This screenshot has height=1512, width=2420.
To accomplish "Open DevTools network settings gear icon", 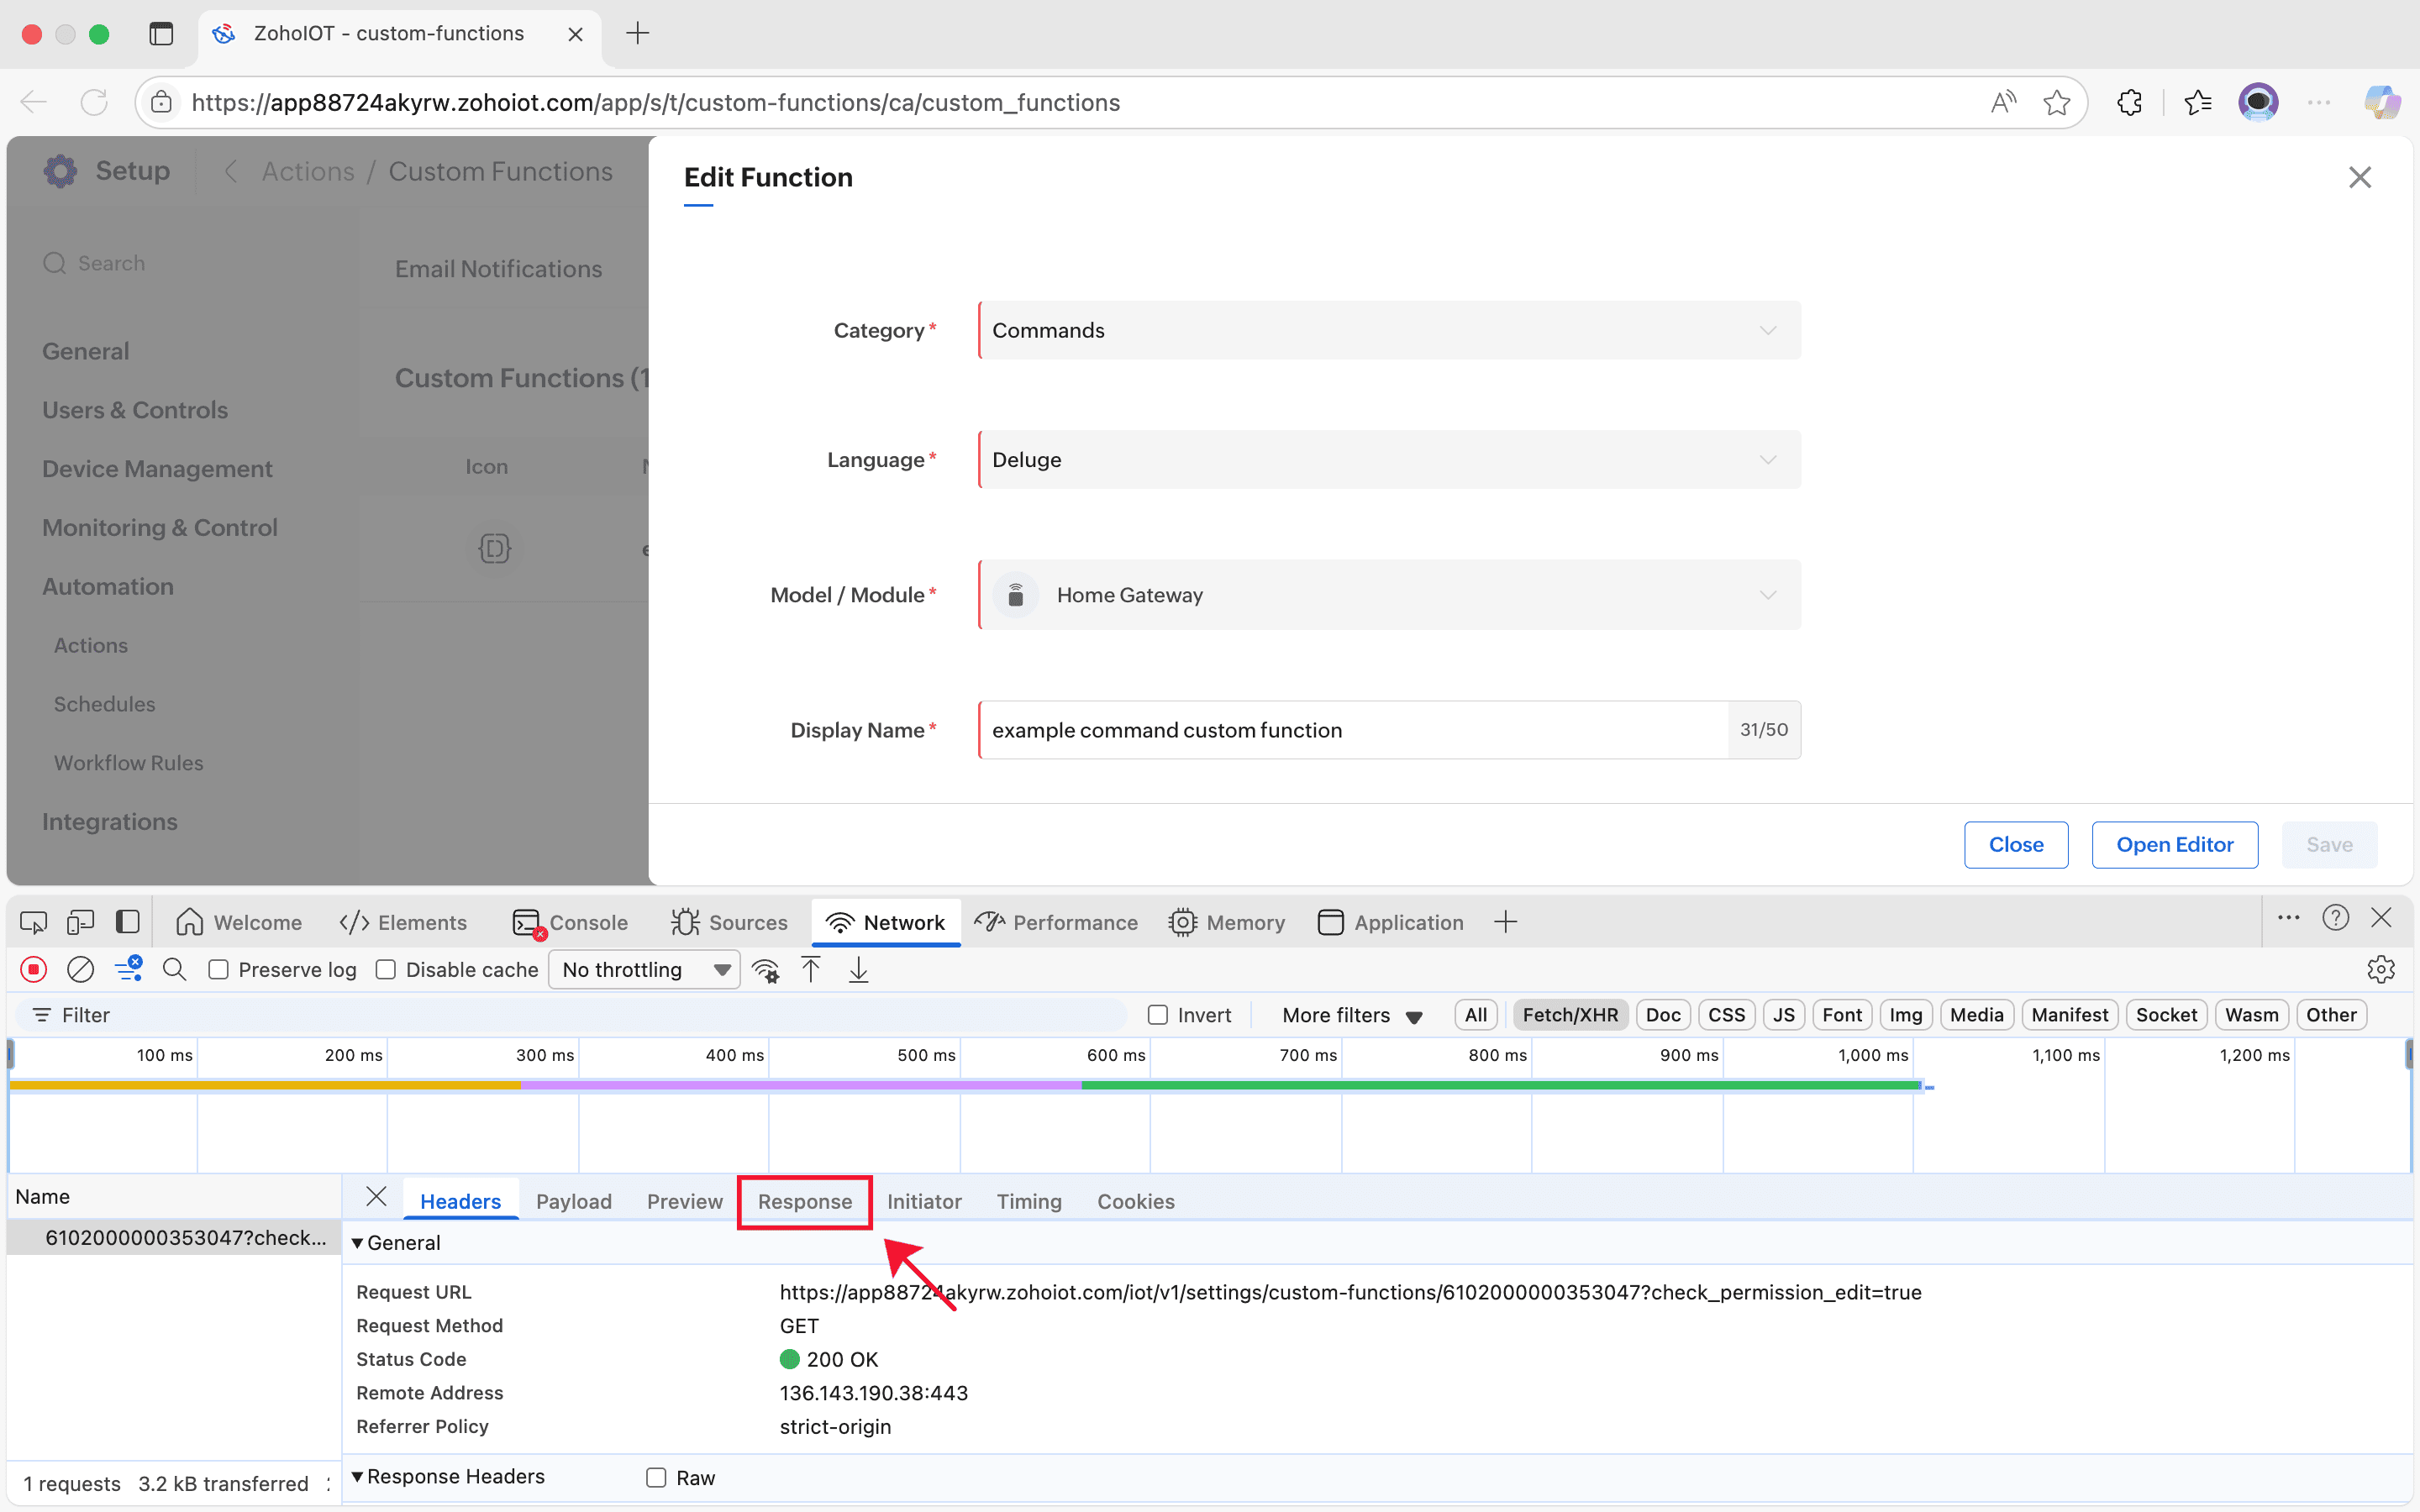I will tap(2380, 969).
